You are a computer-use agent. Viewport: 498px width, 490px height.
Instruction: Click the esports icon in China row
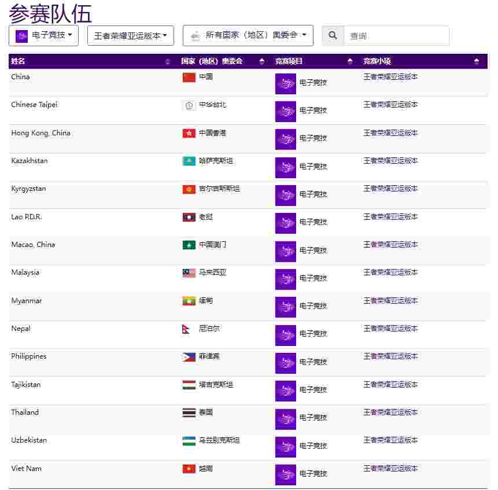pyautogui.click(x=286, y=84)
